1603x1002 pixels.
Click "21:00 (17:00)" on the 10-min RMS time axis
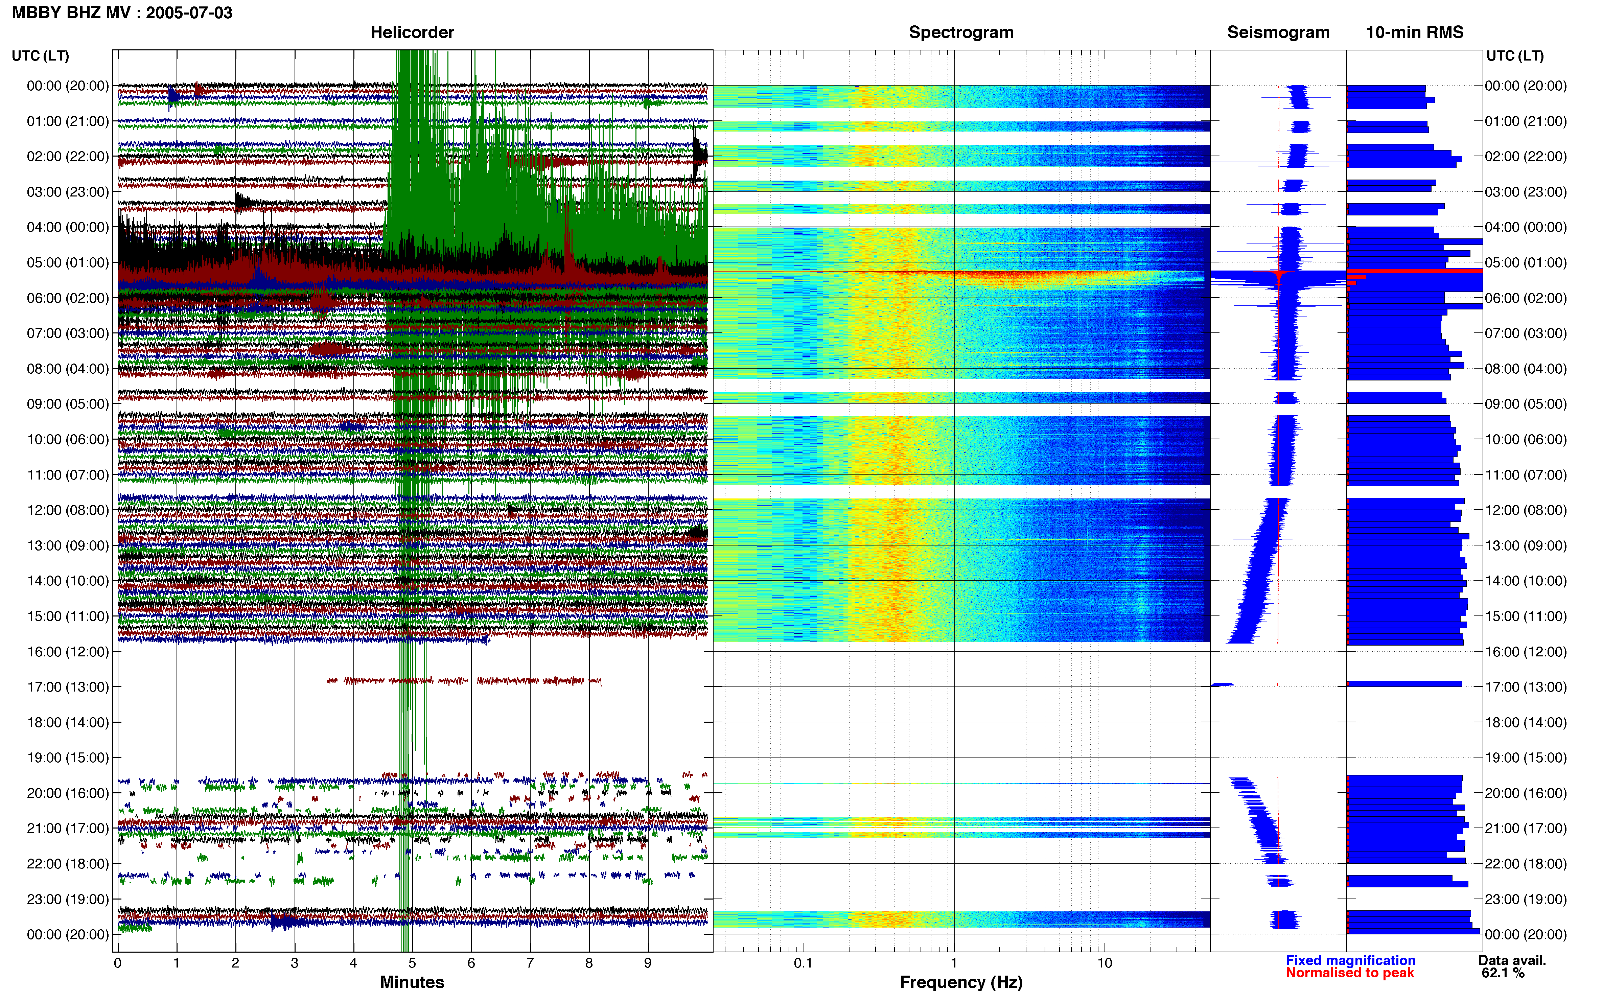pos(1526,829)
